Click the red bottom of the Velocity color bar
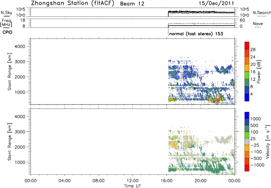 (x=247, y=168)
